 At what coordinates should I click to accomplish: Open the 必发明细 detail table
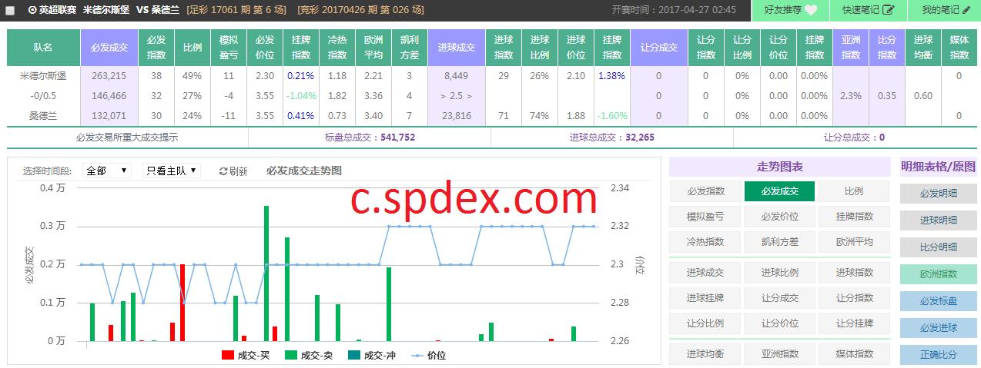939,193
